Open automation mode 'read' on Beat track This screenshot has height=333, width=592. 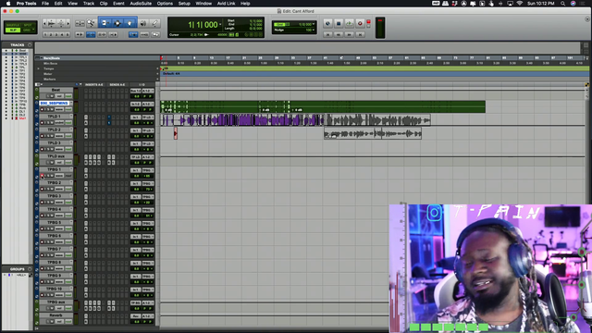coord(68,96)
